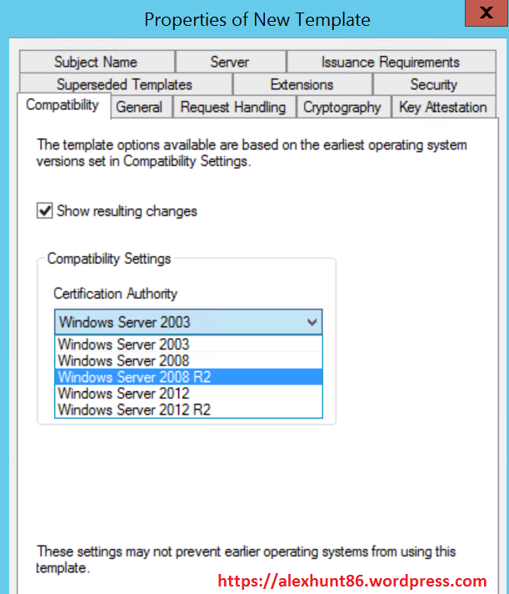Open the Request Handling tab
This screenshot has height=594, width=509.
(x=232, y=107)
